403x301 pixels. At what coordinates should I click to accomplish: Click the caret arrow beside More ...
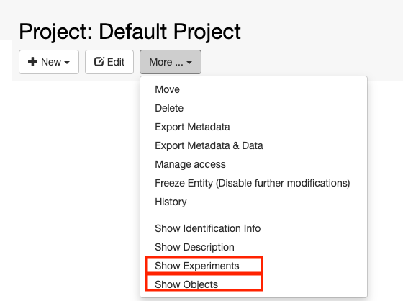pyautogui.click(x=189, y=63)
